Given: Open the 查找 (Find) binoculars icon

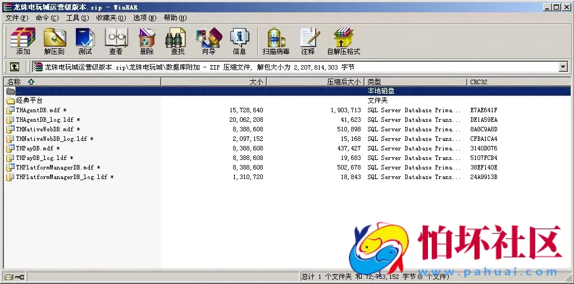Looking at the screenshot, I should (177, 41).
